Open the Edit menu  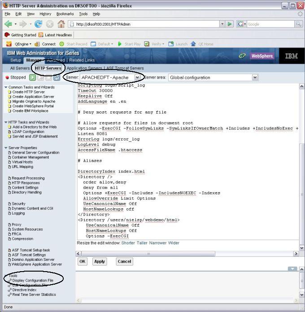(18, 14)
